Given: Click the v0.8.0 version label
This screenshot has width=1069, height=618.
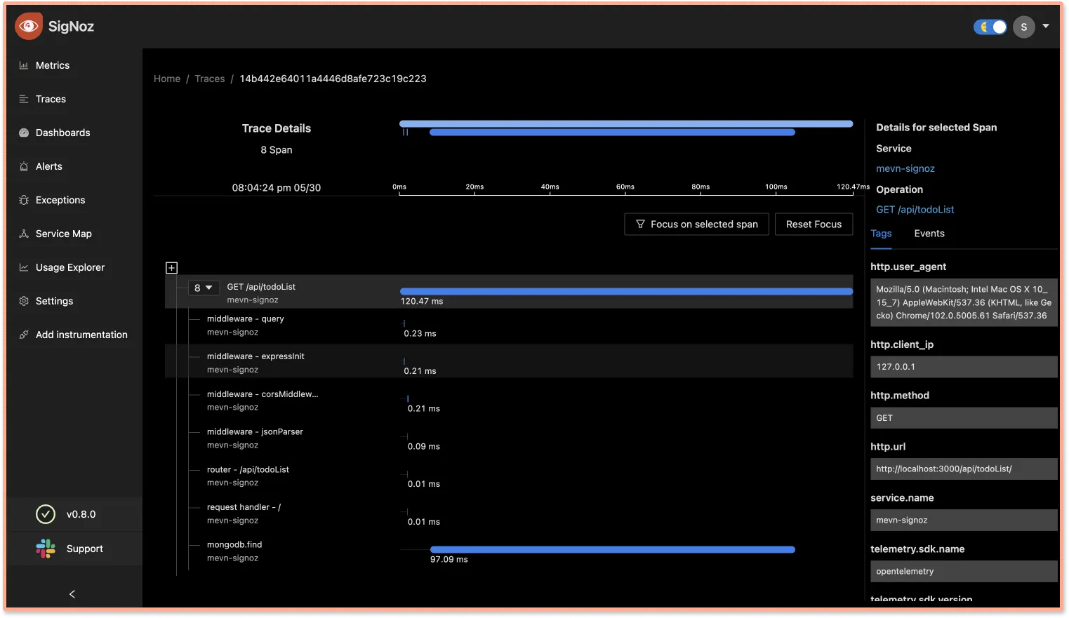Looking at the screenshot, I should coord(81,514).
